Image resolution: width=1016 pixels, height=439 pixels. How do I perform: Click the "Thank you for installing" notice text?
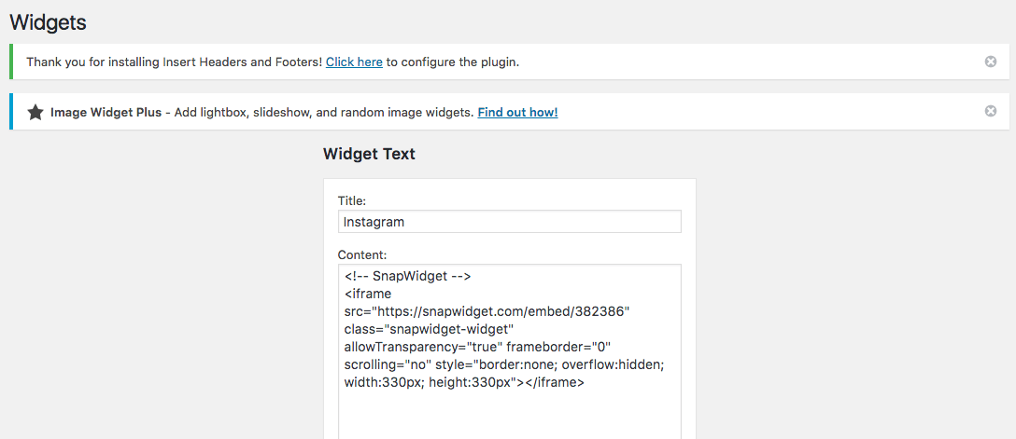pyautogui.click(x=174, y=62)
